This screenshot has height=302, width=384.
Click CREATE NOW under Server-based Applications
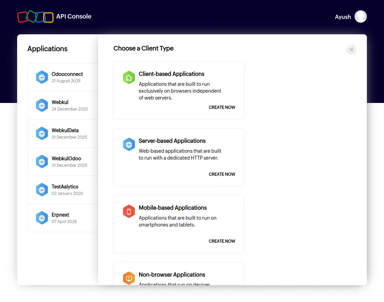(222, 174)
